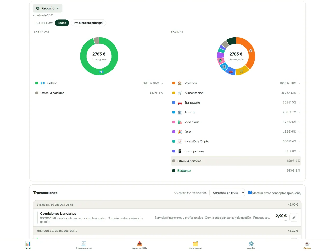Open the Reparto view dropdown

pos(48,8)
